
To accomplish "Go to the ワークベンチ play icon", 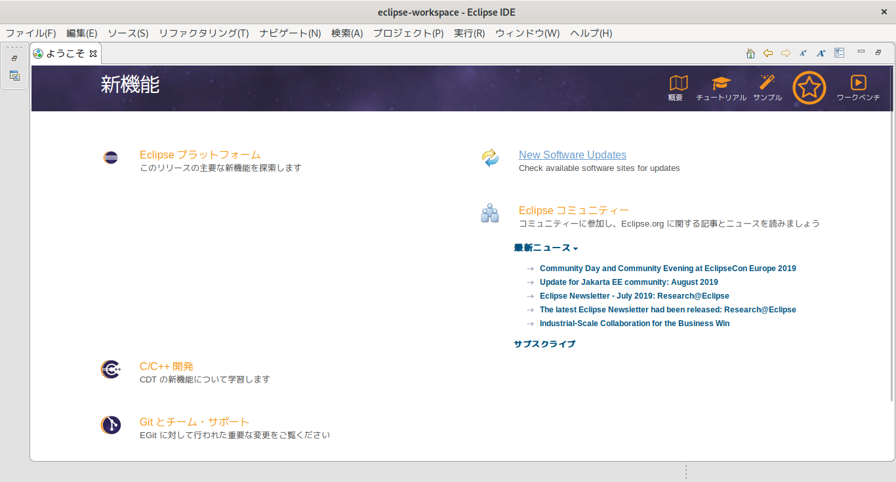I will pos(858,83).
